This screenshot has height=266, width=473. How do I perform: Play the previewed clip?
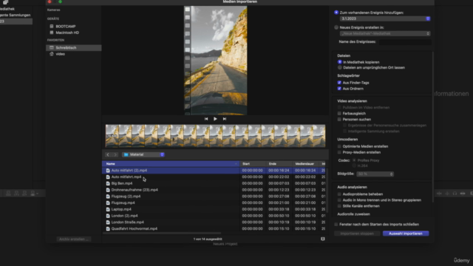(x=215, y=119)
